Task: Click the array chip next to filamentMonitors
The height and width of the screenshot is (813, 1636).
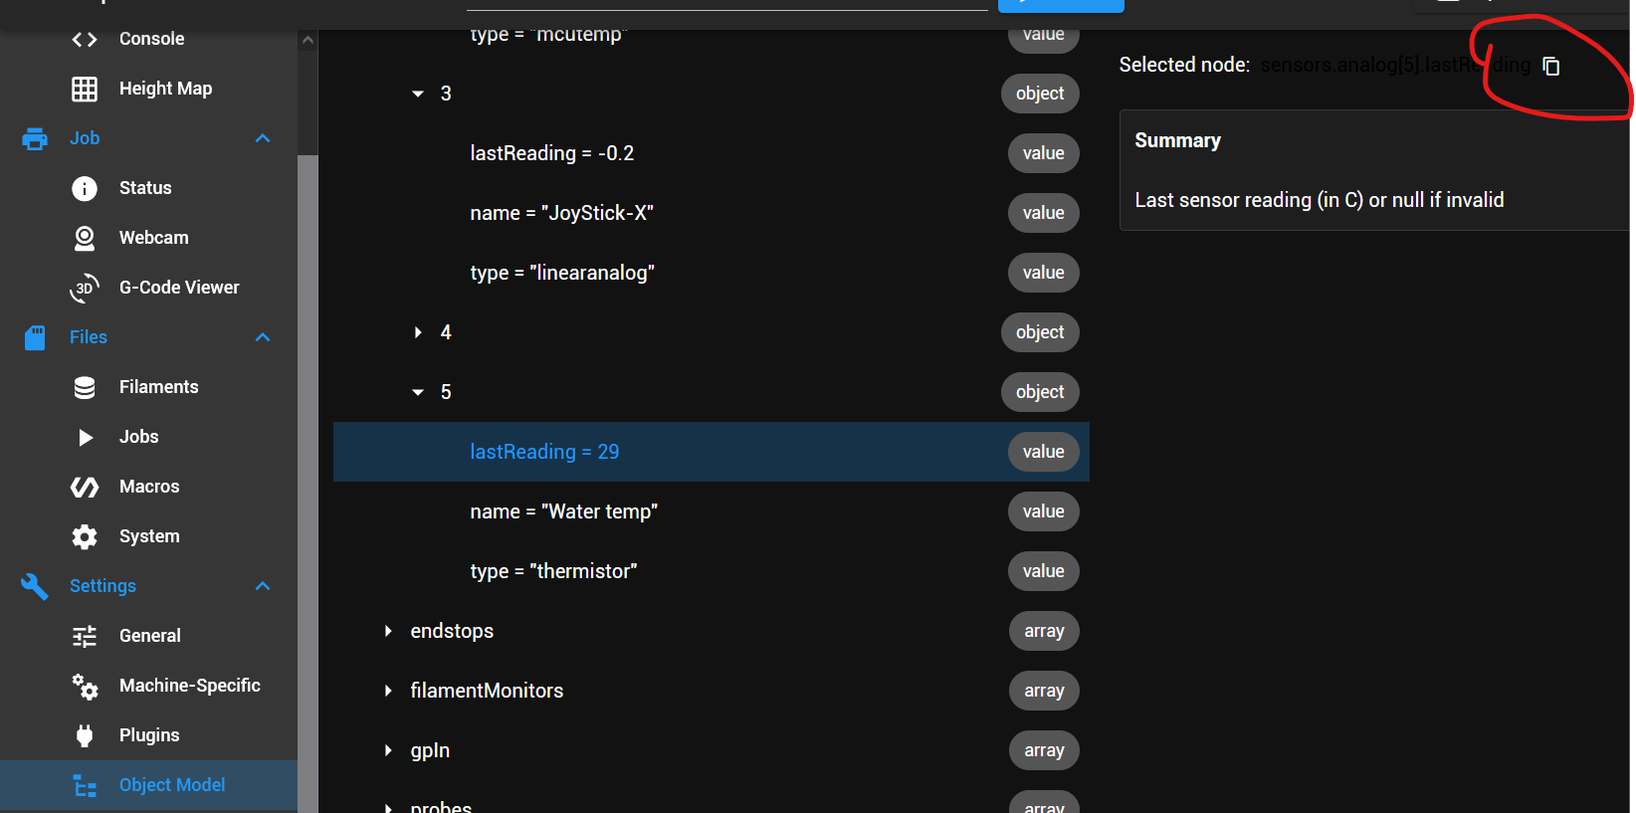Action: 1044,691
